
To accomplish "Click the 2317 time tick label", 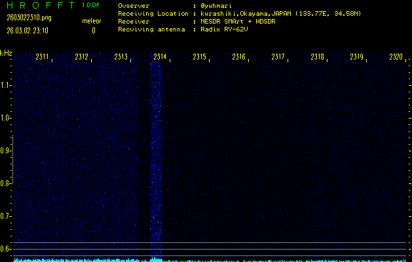I will point(278,58).
